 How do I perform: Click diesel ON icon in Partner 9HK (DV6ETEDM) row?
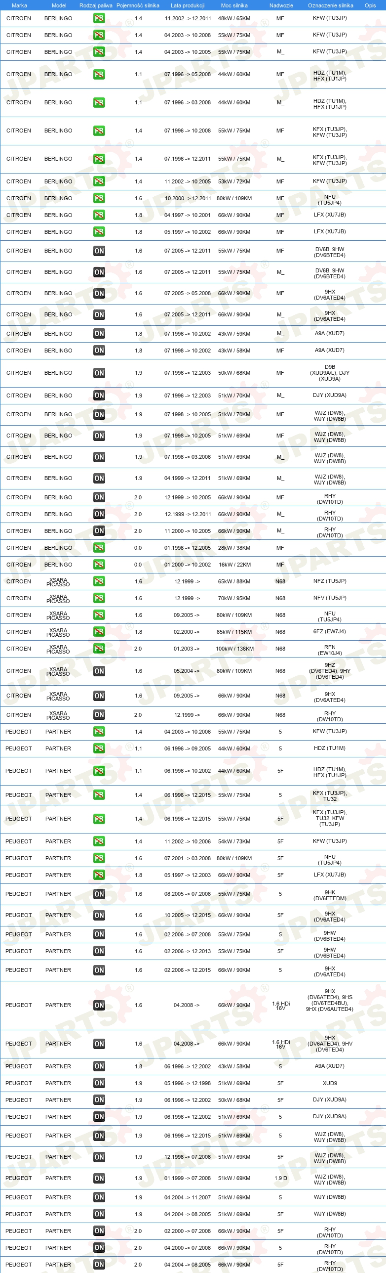pos(99,894)
